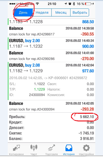Choose custom period with Выбрать
This screenshot has height=157, width=103.
(80, 12)
